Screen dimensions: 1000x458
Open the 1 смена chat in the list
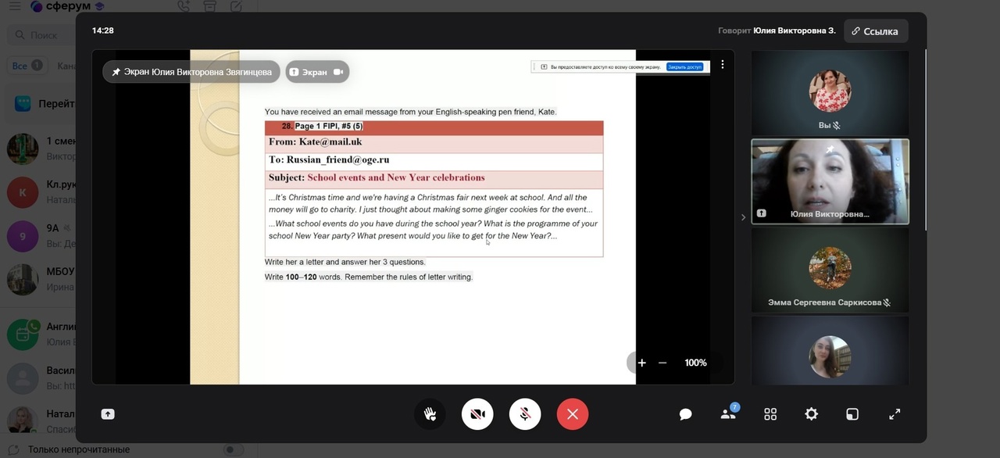click(x=41, y=148)
